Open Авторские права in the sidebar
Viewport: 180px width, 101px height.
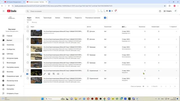12,58
